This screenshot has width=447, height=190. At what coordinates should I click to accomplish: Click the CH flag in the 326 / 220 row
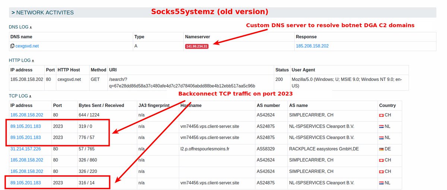click(x=381, y=171)
